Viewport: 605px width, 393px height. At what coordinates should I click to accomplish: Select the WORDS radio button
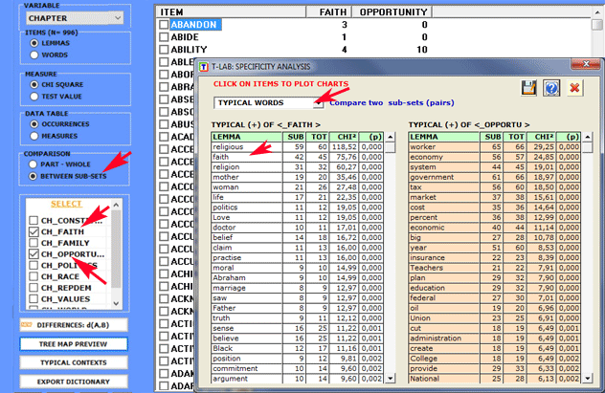pyautogui.click(x=34, y=55)
